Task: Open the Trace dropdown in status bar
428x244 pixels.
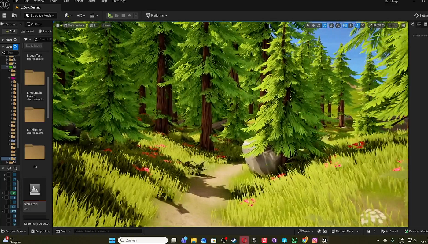Action: [306, 231]
